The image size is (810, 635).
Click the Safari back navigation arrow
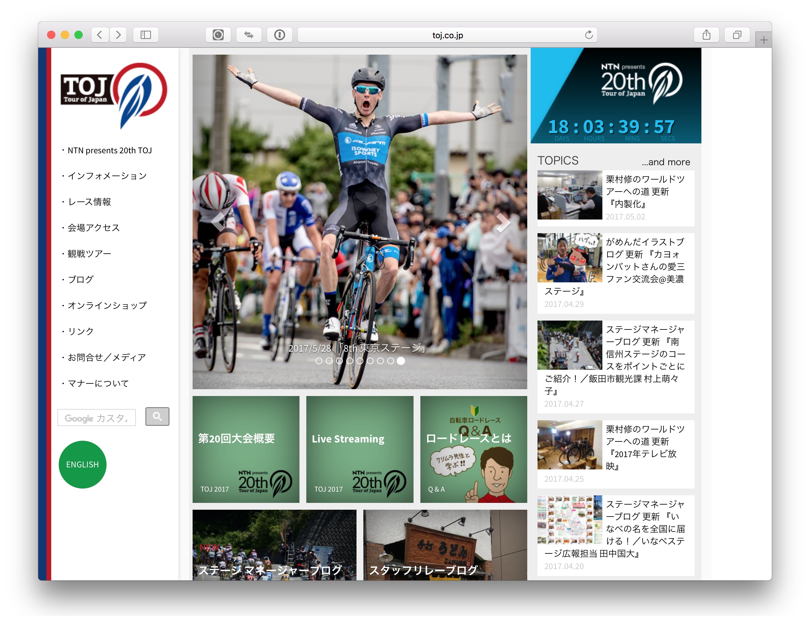(x=100, y=35)
